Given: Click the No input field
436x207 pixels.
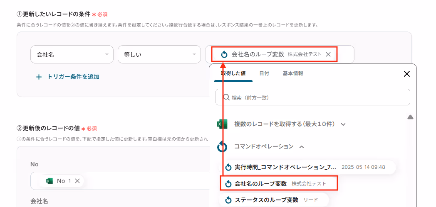Looking at the screenshot, I should click(x=119, y=181).
